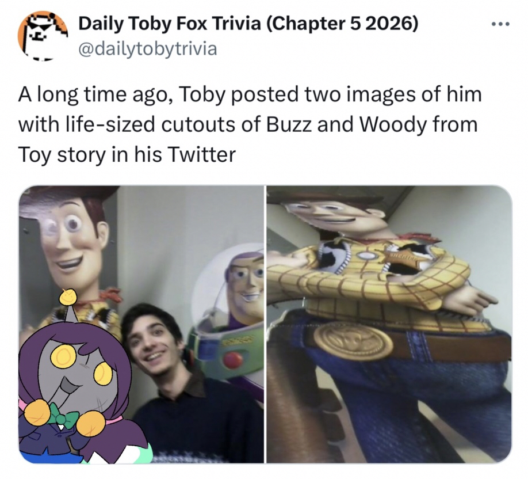Click the red button on Buzz's chest
The height and width of the screenshot is (479, 528).
coord(233,360)
